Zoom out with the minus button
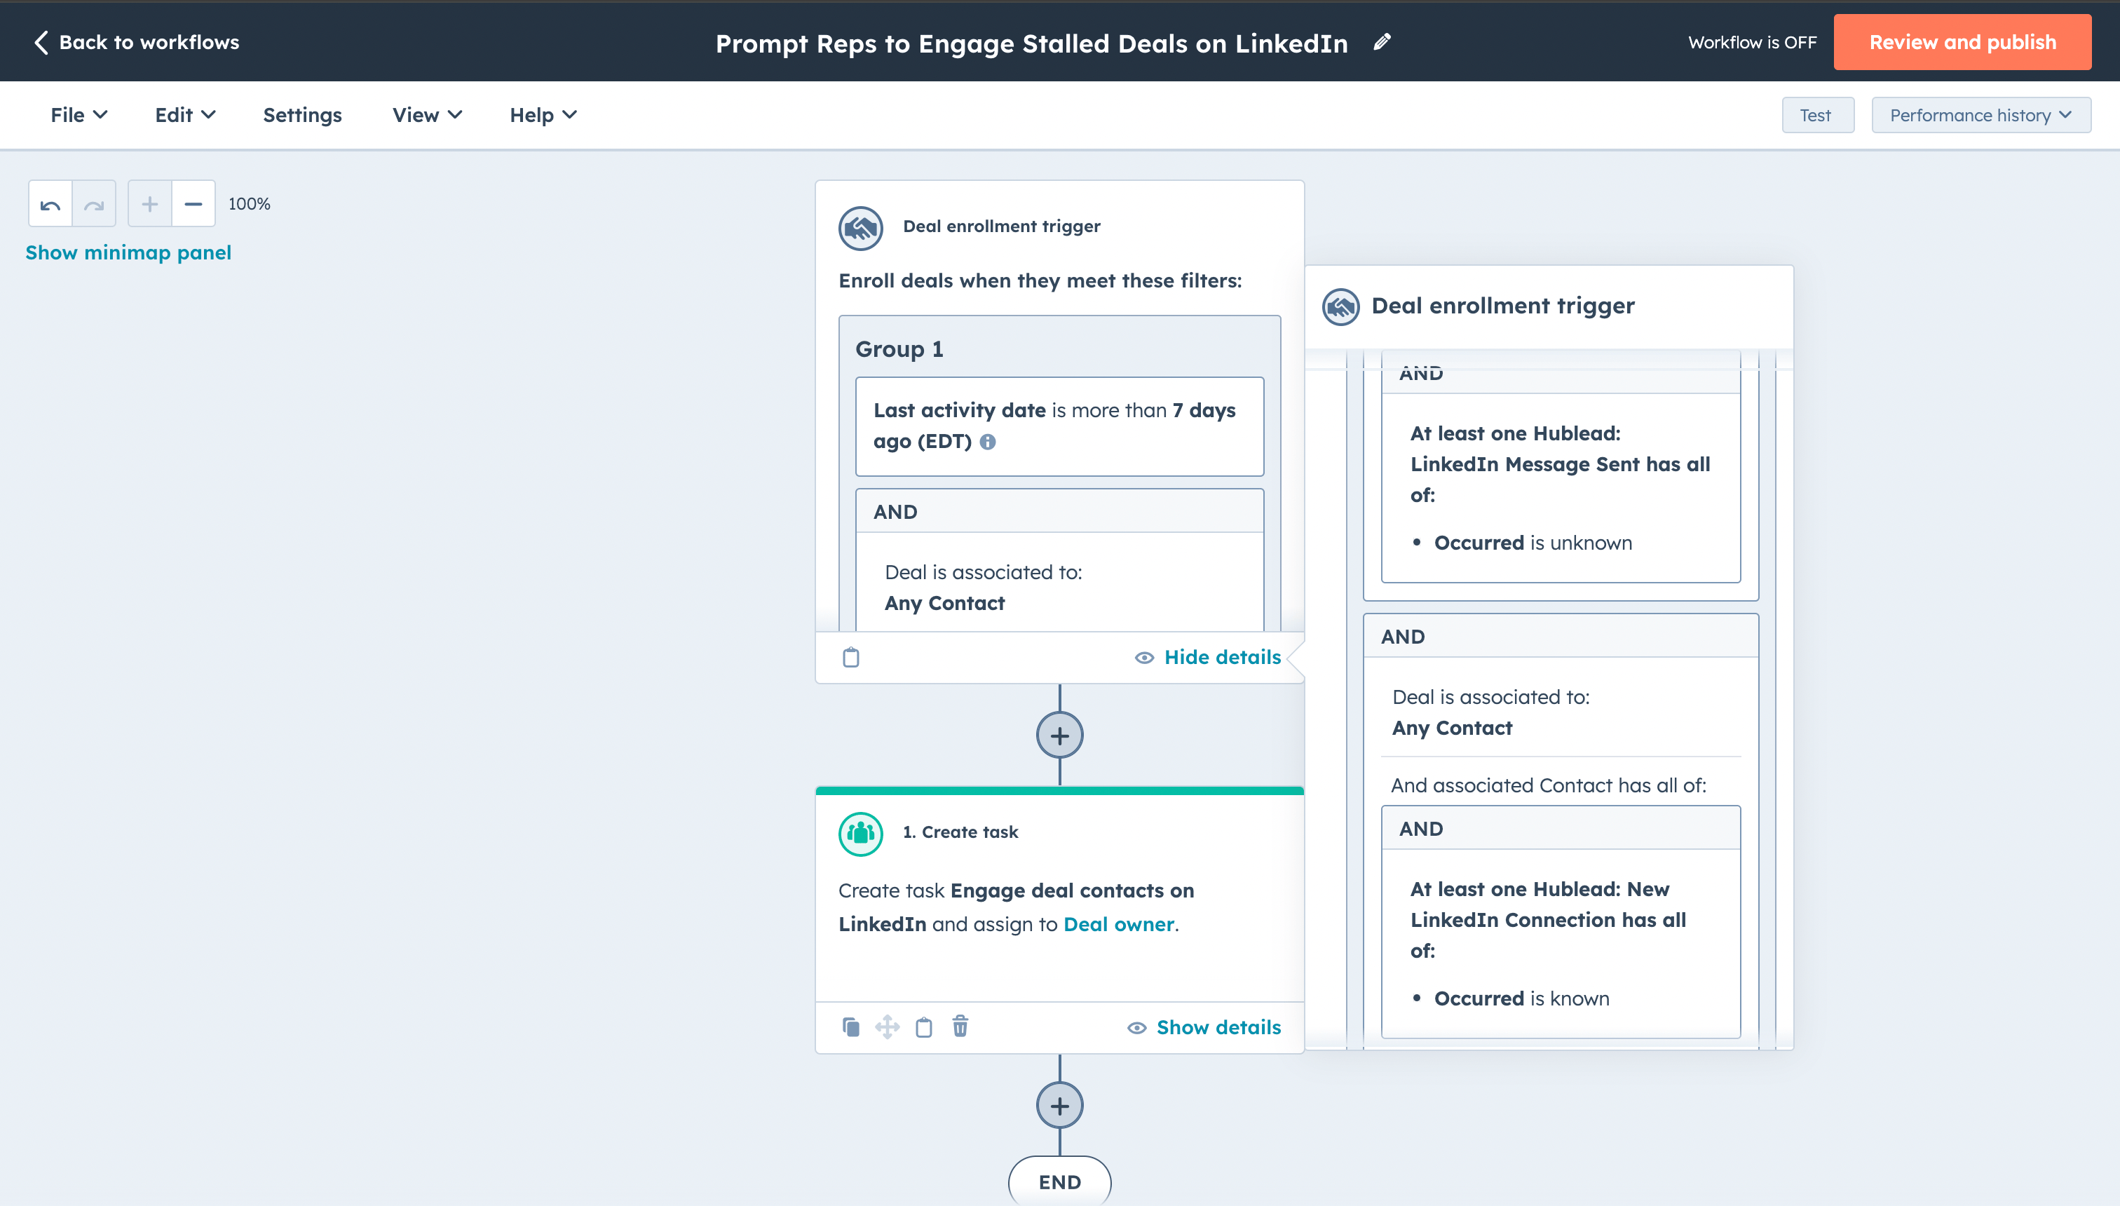This screenshot has width=2120, height=1206. (193, 204)
